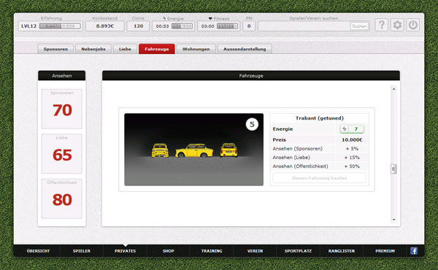438x270 pixels.
Task: Click the power logout icon
Action: 413,25
